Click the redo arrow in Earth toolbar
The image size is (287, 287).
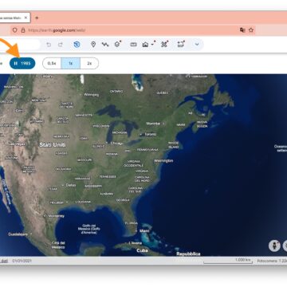[x=61, y=45]
